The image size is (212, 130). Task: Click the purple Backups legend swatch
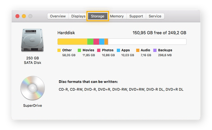point(155,50)
